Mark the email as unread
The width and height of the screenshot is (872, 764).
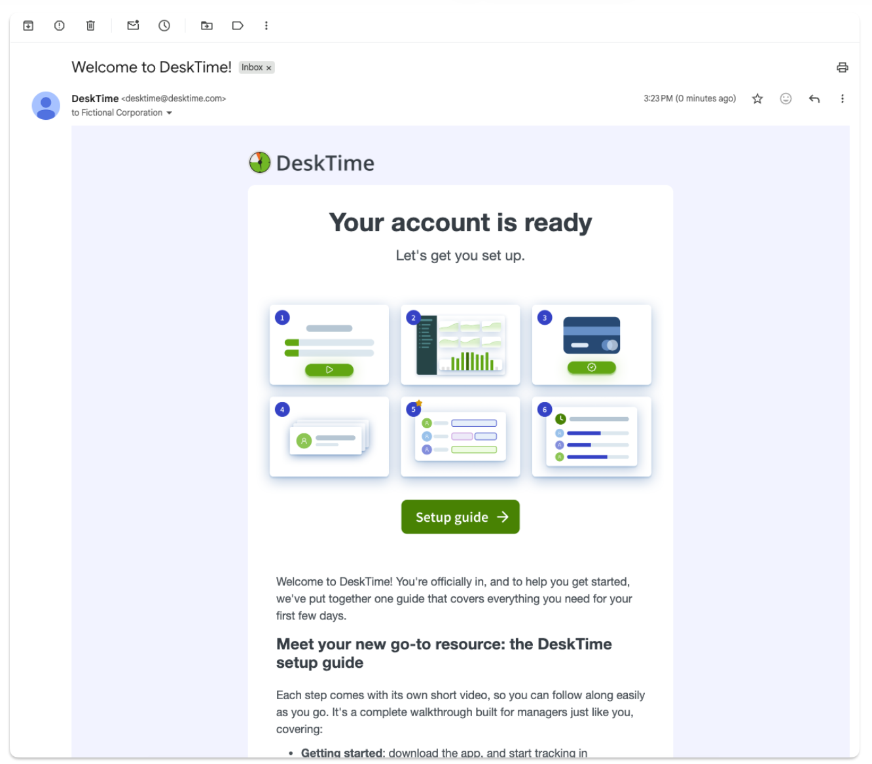pos(134,26)
